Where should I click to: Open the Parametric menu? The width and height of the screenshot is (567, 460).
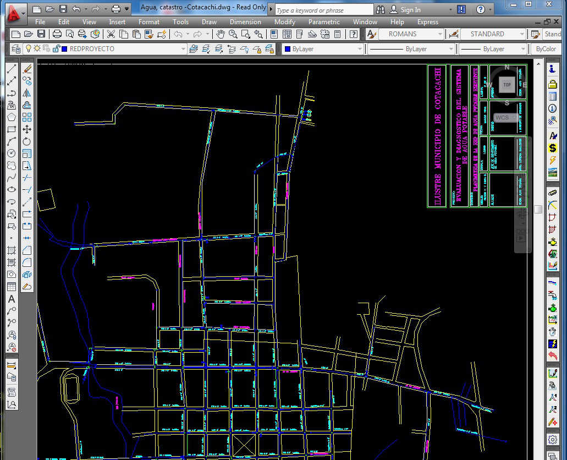[324, 22]
